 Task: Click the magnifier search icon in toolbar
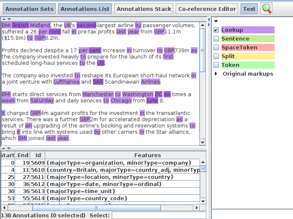[x=266, y=8]
